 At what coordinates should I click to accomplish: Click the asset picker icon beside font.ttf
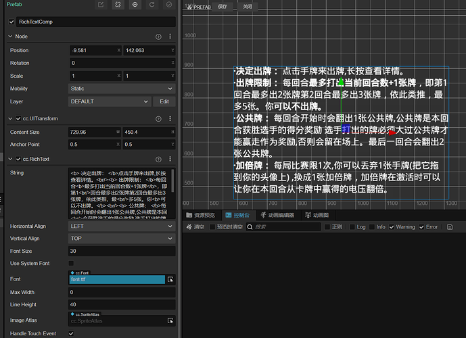[170, 279]
